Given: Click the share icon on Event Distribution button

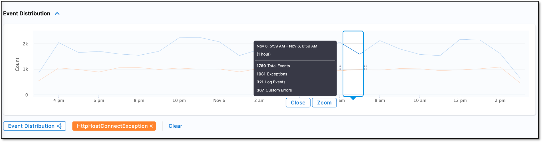Looking at the screenshot, I should coord(60,126).
